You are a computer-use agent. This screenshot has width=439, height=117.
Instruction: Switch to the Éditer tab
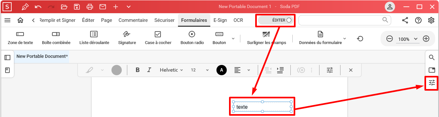coord(88,20)
